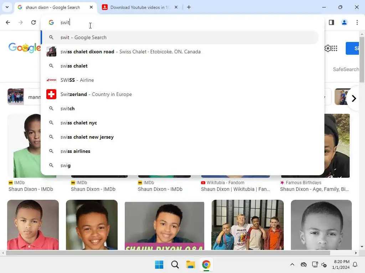365x273 pixels.
Task: Open group of four boys image
Action: pyautogui.click(x=247, y=225)
